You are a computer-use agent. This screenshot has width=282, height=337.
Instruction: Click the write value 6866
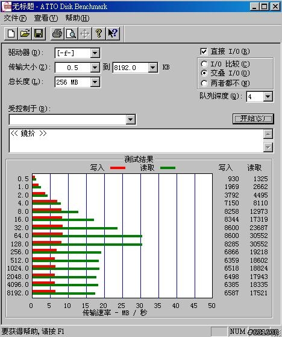[231, 252]
